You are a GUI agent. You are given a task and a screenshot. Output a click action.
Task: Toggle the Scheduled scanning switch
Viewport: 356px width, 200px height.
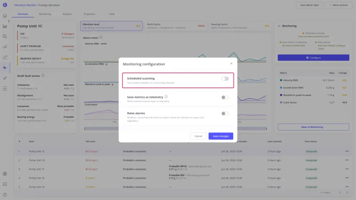coord(225,79)
